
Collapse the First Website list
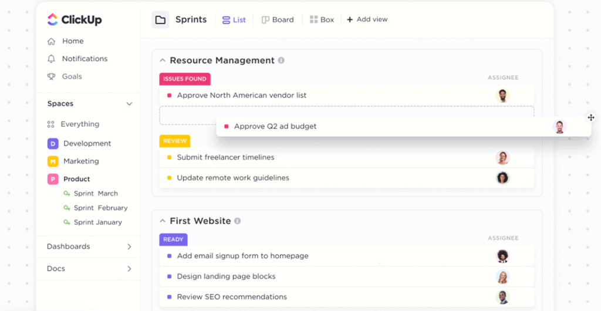pos(163,221)
